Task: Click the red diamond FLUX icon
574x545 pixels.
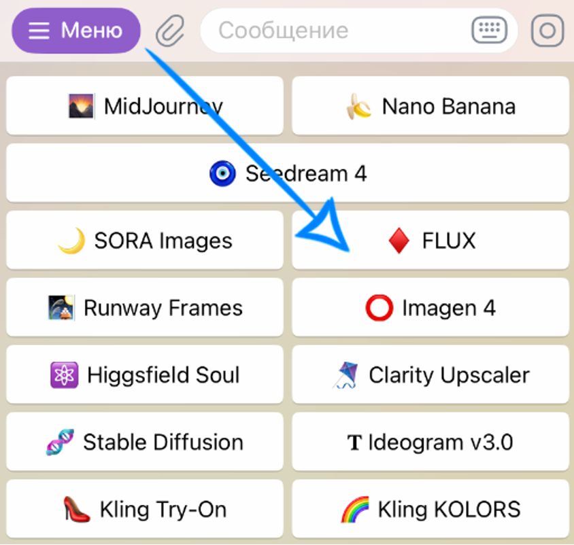Action: coord(399,241)
